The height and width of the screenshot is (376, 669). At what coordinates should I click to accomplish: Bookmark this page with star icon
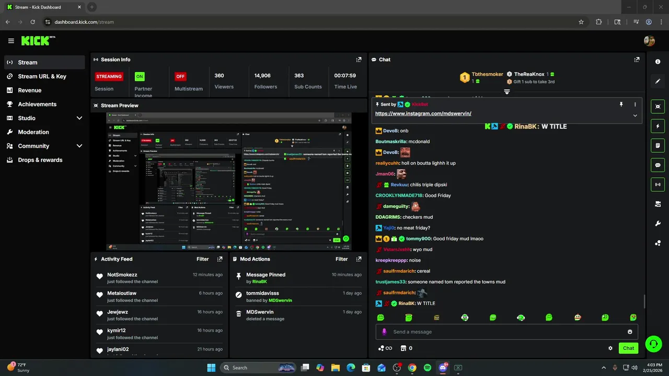(581, 22)
